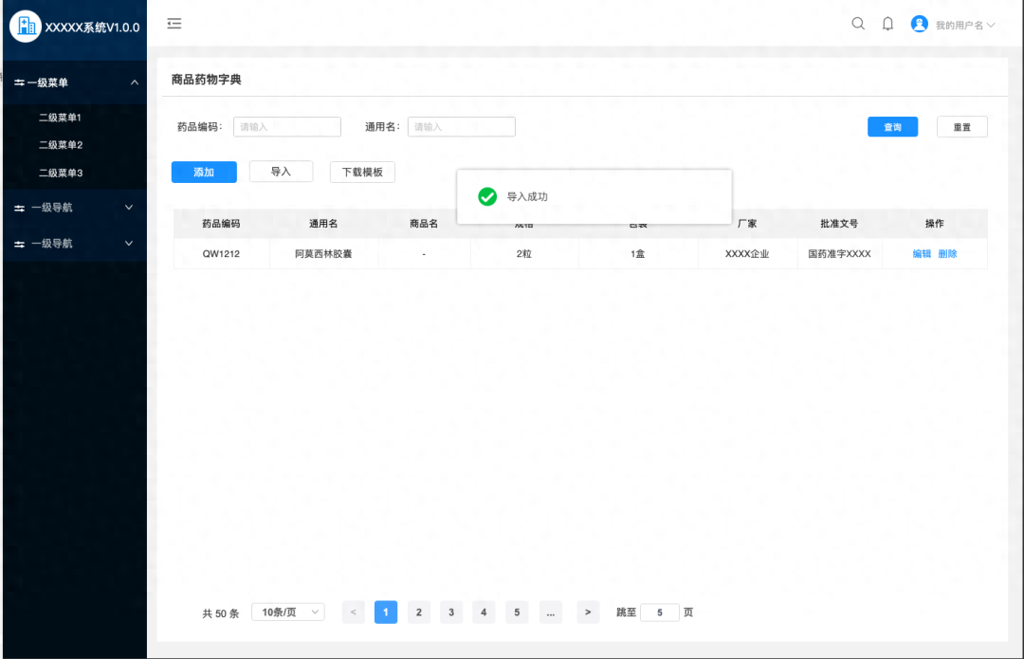Click pagination button labeled 5
Screen dimensions: 1024x659
tap(517, 612)
